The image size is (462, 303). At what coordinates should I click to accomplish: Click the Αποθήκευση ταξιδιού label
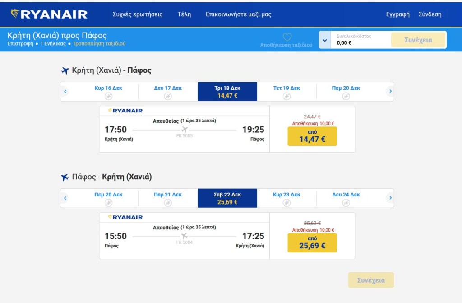click(x=286, y=45)
